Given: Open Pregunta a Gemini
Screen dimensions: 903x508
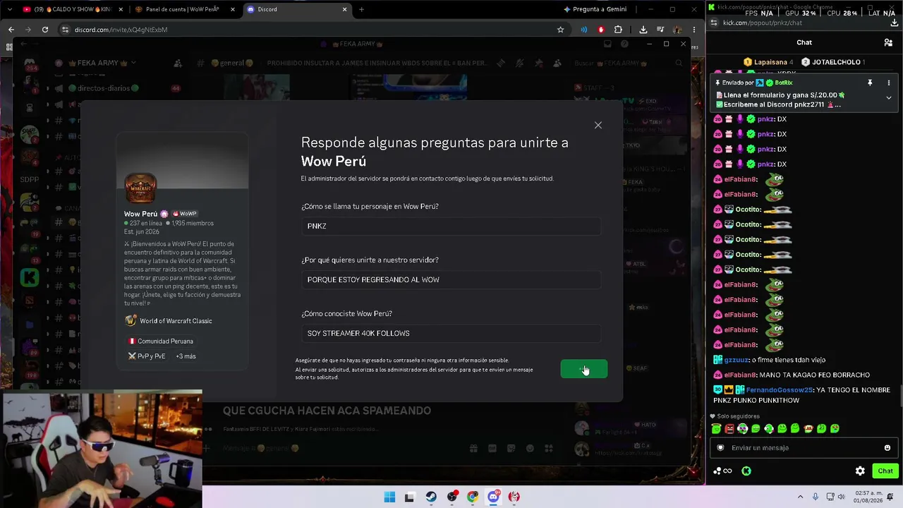Looking at the screenshot, I should [595, 9].
